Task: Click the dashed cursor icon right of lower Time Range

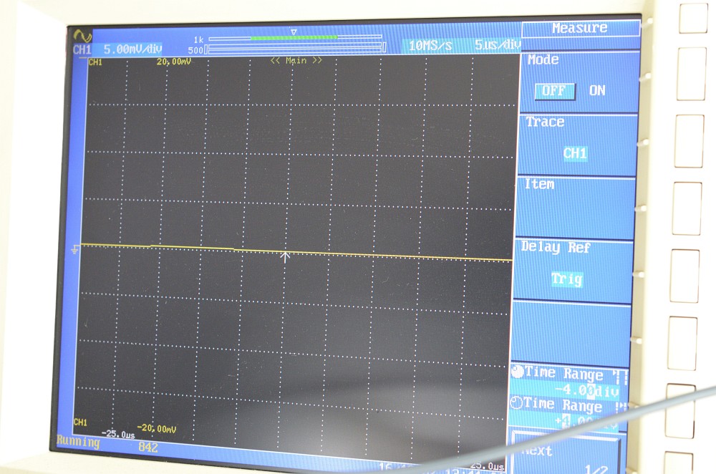Action: click(621, 407)
